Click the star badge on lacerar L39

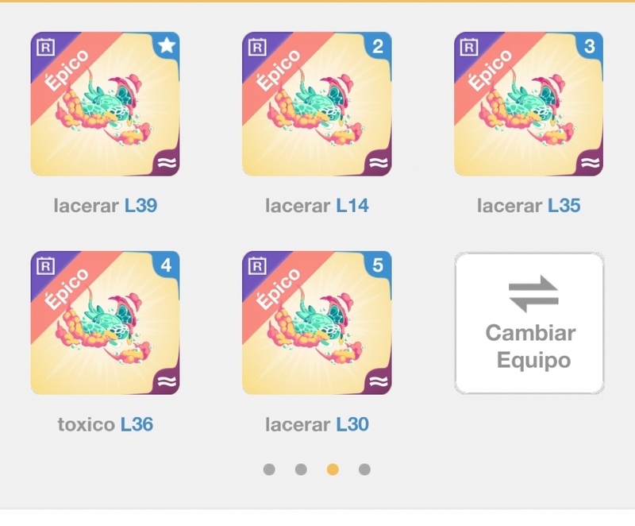[167, 45]
